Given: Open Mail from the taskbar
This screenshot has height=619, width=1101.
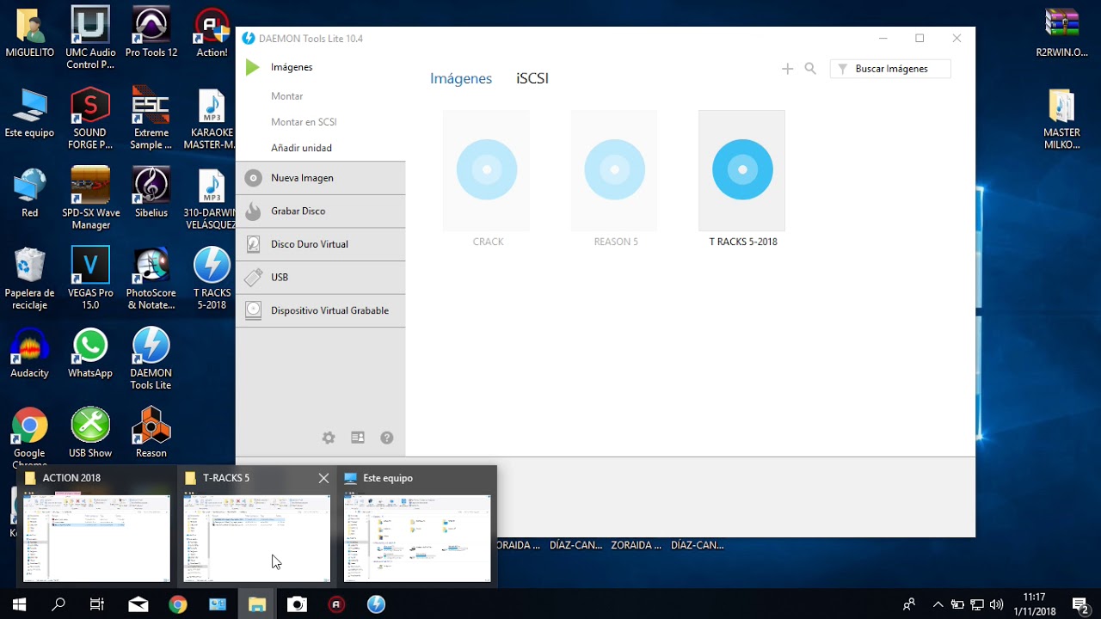Looking at the screenshot, I should point(138,604).
